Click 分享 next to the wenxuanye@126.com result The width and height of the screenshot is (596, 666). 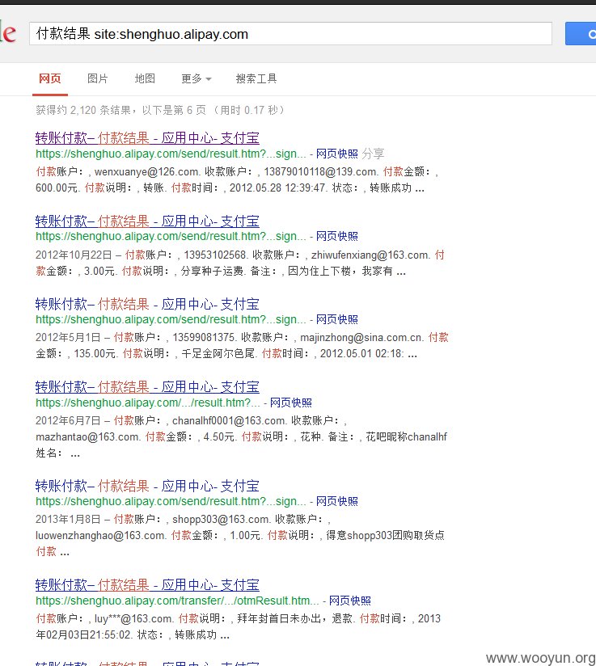pos(373,154)
